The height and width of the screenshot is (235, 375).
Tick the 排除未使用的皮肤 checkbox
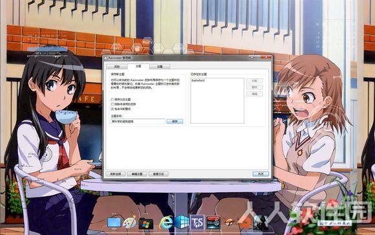coord(112,104)
